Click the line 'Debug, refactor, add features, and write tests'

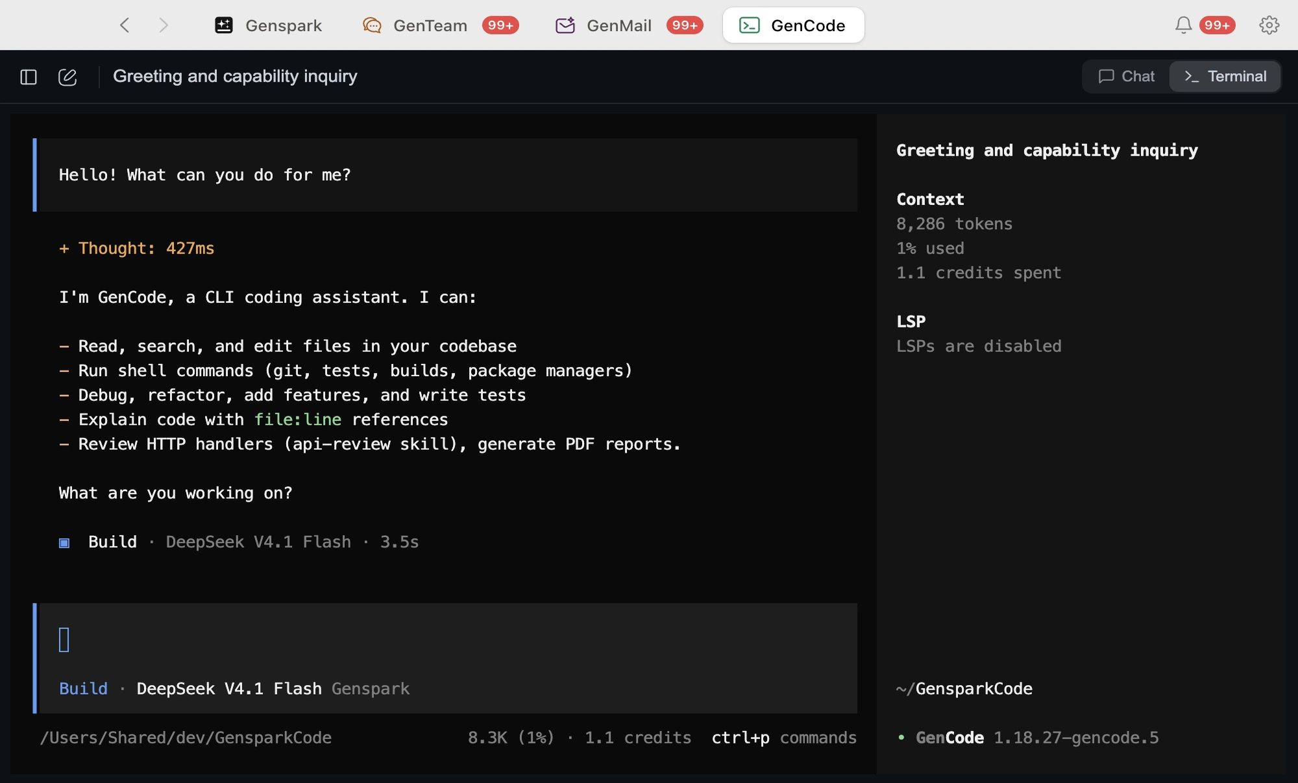pyautogui.click(x=302, y=395)
